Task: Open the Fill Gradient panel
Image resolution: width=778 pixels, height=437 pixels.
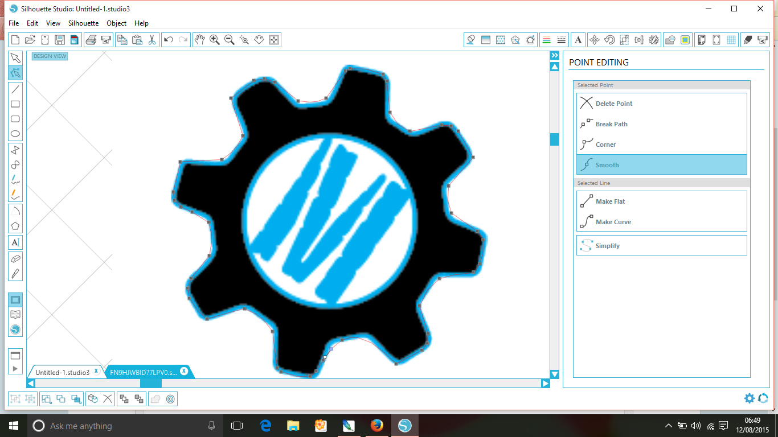Action: [x=486, y=39]
